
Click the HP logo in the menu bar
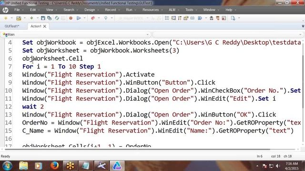point(5,10)
